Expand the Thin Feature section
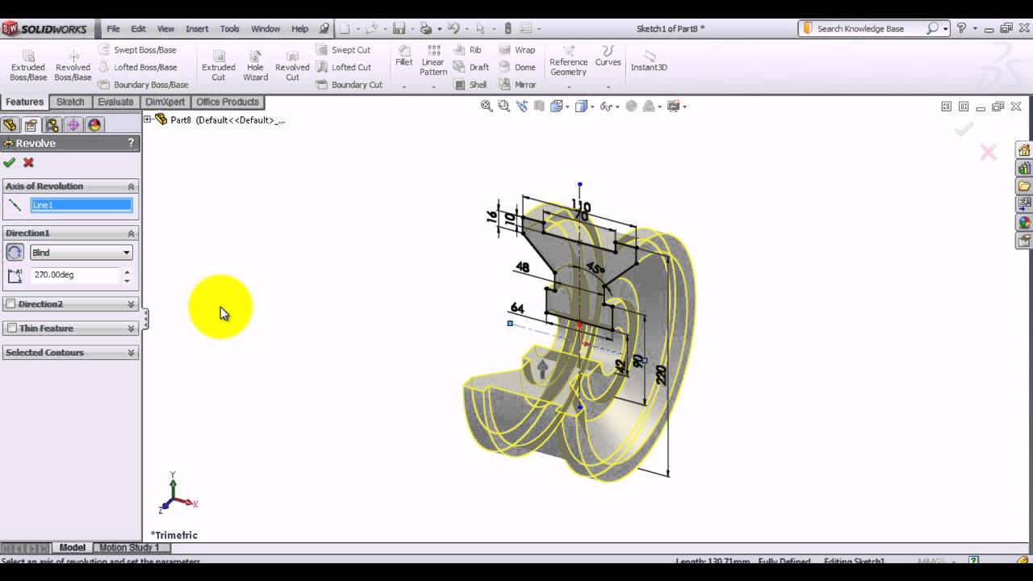 click(131, 328)
